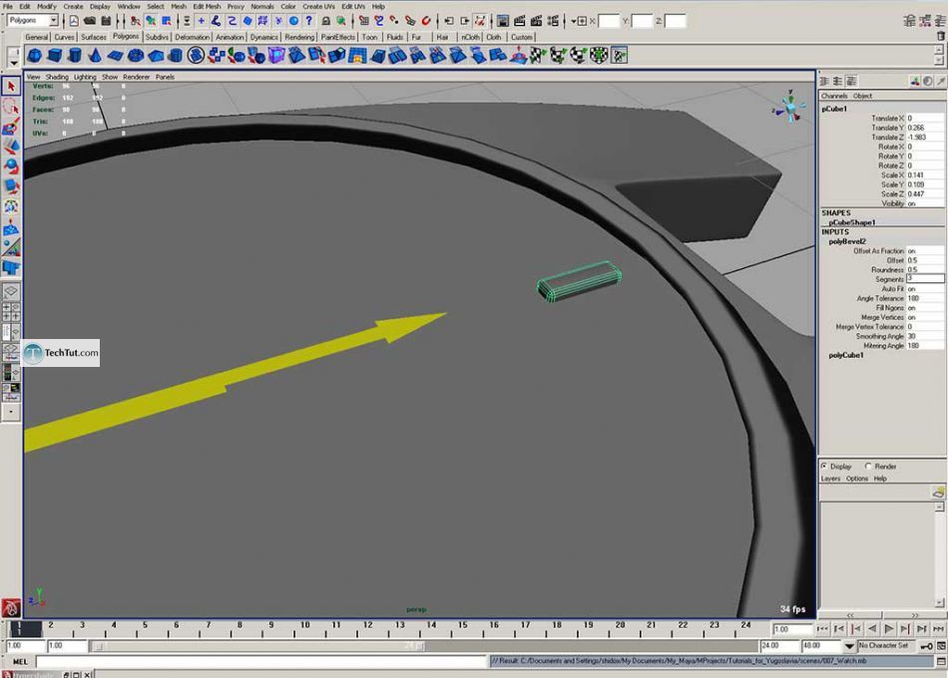The height and width of the screenshot is (678, 948).
Task: Click the Bridge shelf icon
Action: tap(356, 56)
